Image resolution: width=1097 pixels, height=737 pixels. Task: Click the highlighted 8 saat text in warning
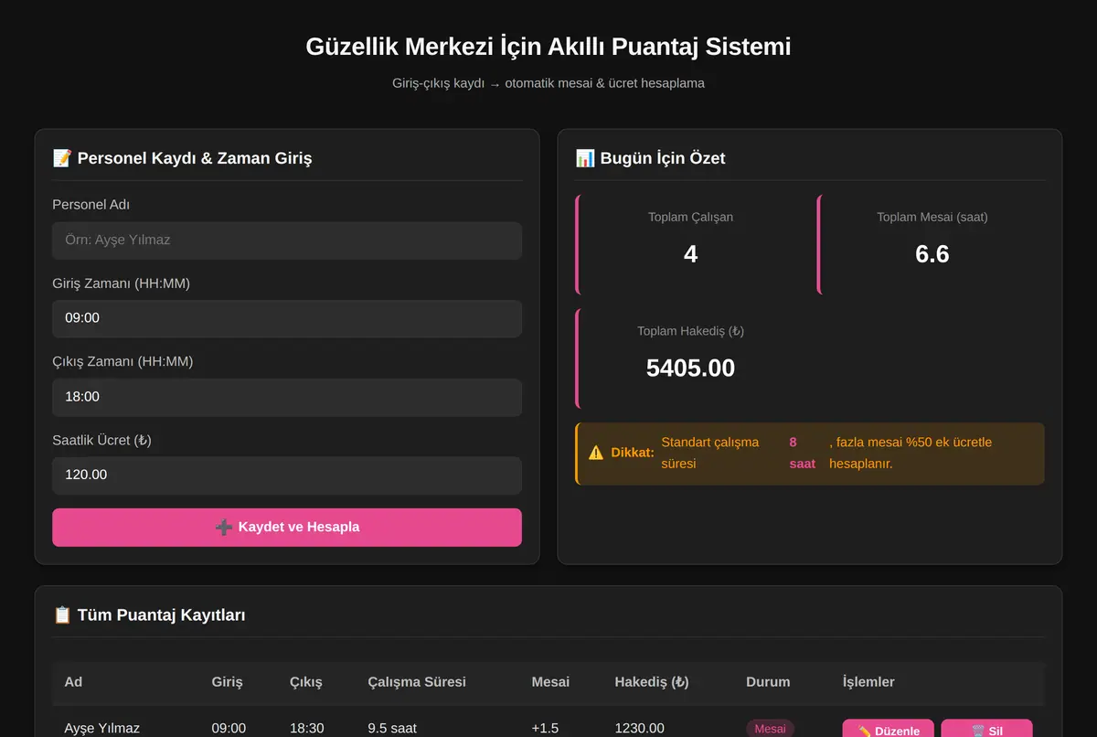coord(803,453)
